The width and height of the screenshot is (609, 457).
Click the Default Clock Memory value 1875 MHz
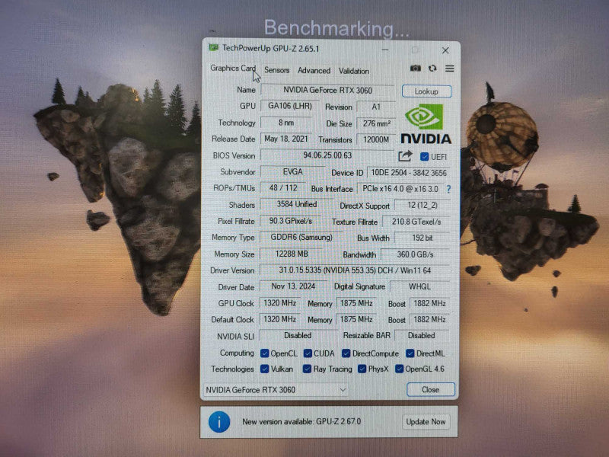pyautogui.click(x=356, y=319)
